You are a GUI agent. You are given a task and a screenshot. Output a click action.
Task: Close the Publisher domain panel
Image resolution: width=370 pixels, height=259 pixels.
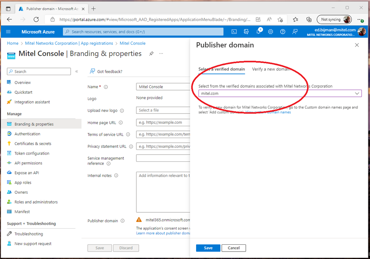click(x=357, y=45)
